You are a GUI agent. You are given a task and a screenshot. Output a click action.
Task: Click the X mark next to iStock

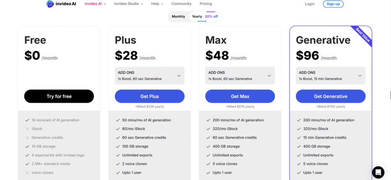(x=27, y=129)
